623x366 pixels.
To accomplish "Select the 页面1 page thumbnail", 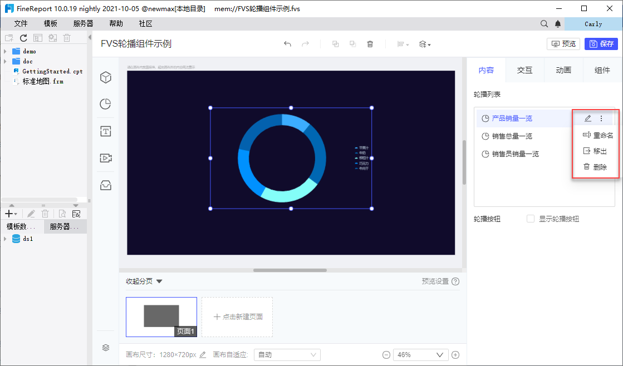I will (161, 317).
